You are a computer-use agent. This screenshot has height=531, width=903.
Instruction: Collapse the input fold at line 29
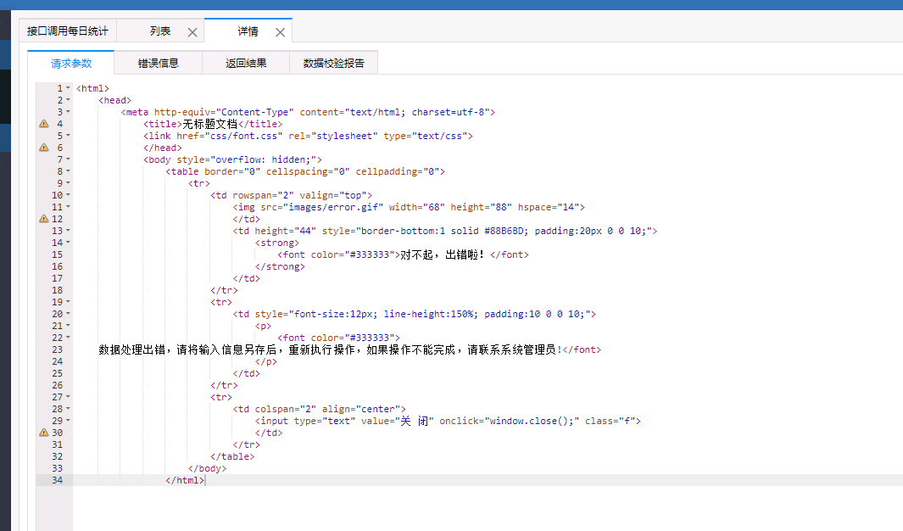pyautogui.click(x=68, y=421)
